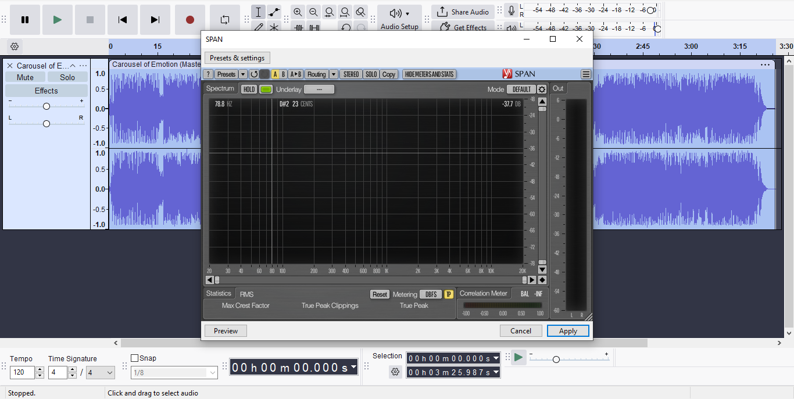Viewport: 794px width, 399px height.
Task: Click the Share Audio button
Action: click(x=463, y=12)
